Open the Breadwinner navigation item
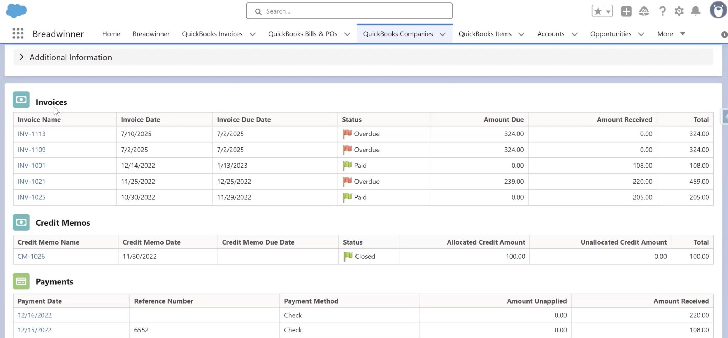728x338 pixels. 151,34
